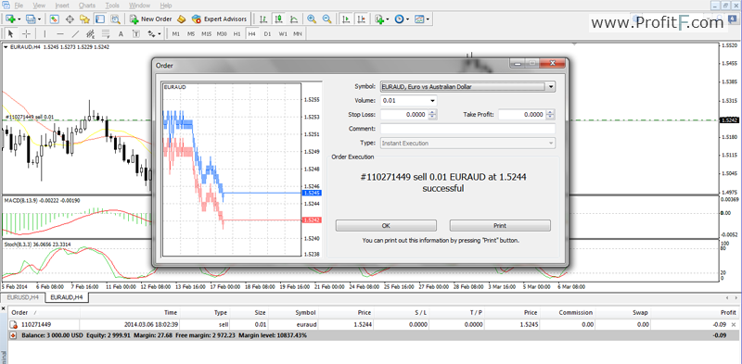742x364 pixels.
Task: Toggle chart shift icon
Action: (362, 19)
